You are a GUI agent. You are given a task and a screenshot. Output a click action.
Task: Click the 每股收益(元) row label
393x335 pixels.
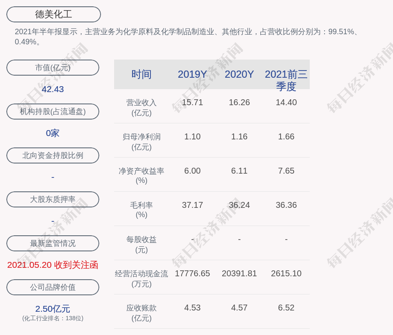pyautogui.click(x=142, y=245)
